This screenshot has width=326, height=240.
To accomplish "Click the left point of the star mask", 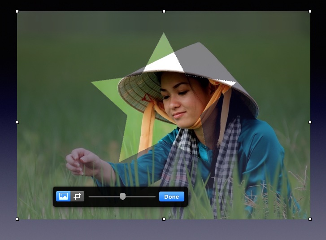I will (93, 83).
